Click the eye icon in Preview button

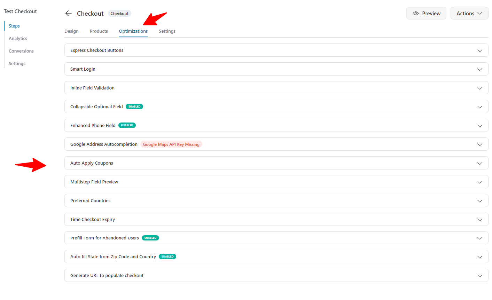[x=416, y=14]
